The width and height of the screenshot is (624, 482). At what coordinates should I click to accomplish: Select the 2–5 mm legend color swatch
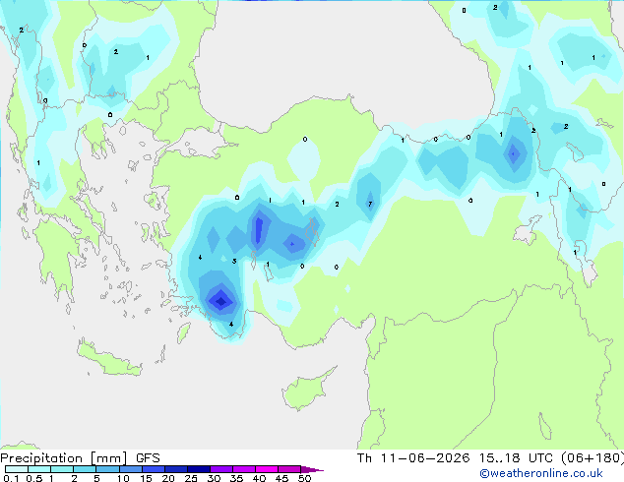click(x=85, y=469)
